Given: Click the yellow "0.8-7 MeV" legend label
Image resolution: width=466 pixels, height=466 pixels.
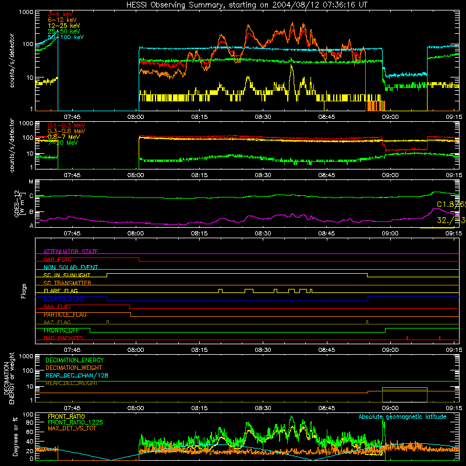Looking at the screenshot, I should click(x=63, y=137).
